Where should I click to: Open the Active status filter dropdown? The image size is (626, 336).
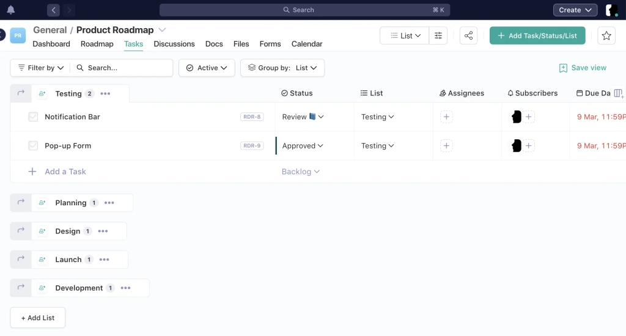(x=207, y=68)
